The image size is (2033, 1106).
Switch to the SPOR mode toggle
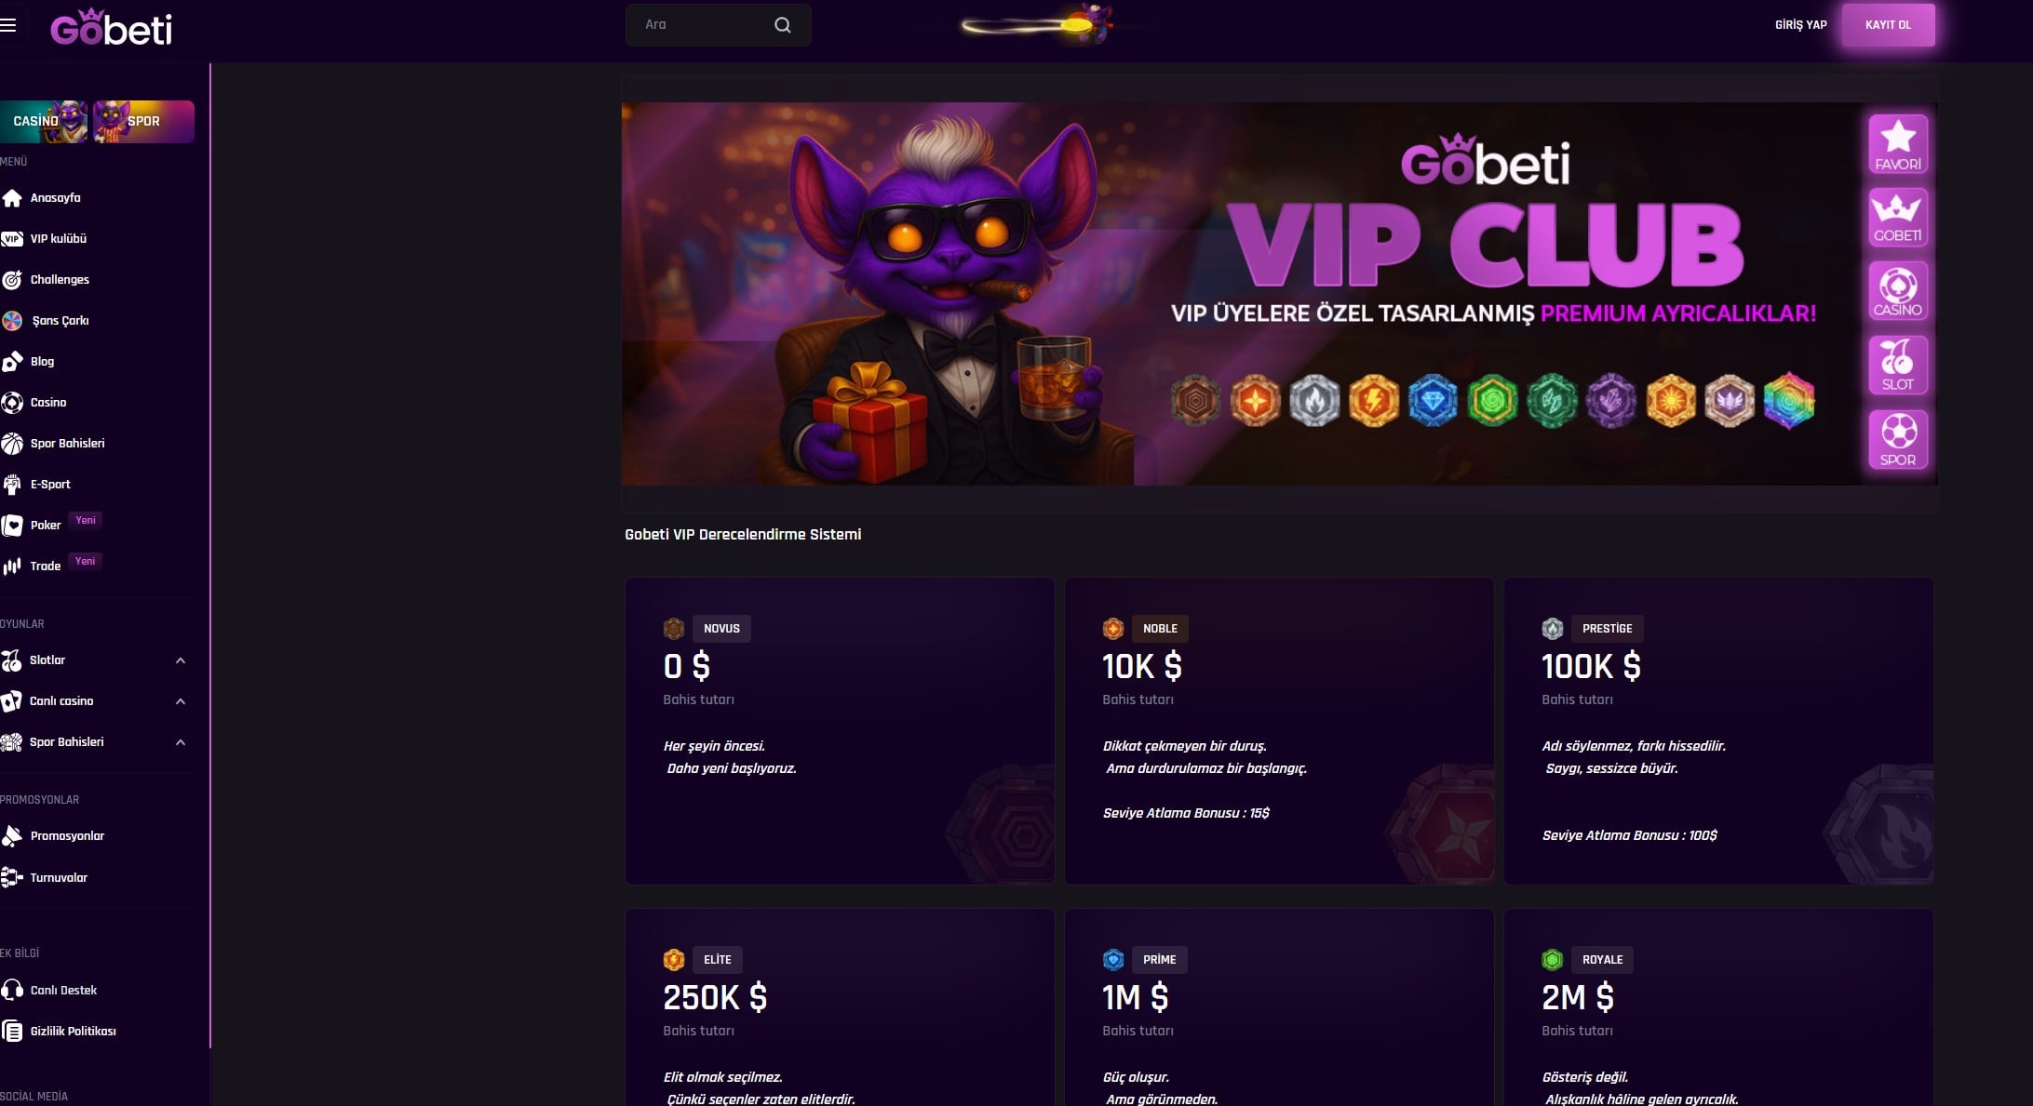point(143,122)
